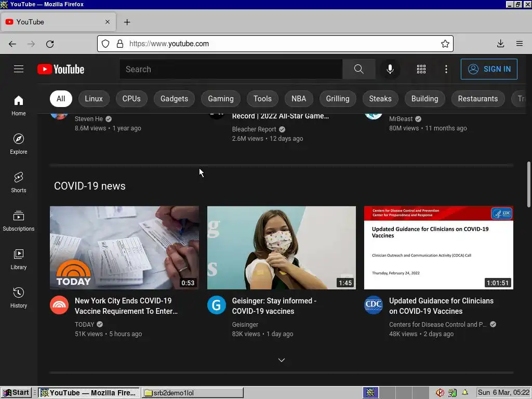Click the search magnifier button
Image resolution: width=532 pixels, height=399 pixels.
358,69
